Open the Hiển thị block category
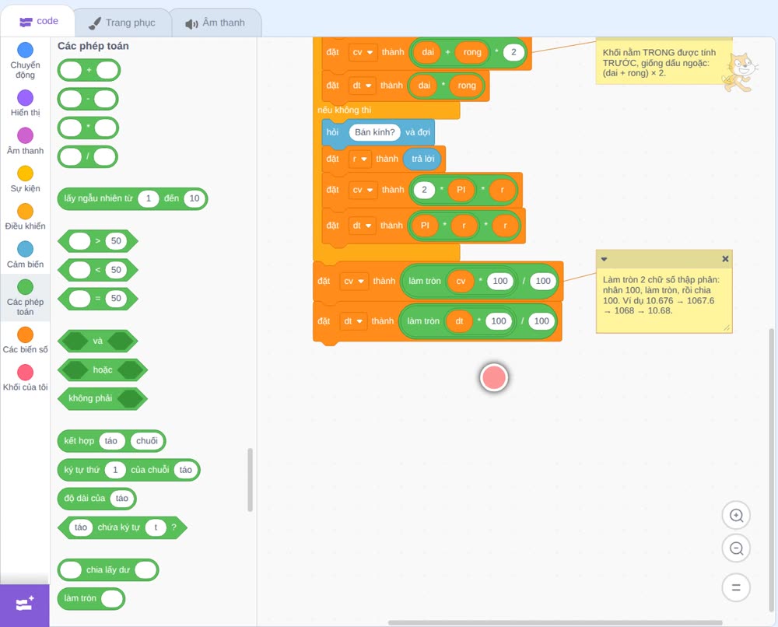This screenshot has height=627, width=778. (x=25, y=103)
